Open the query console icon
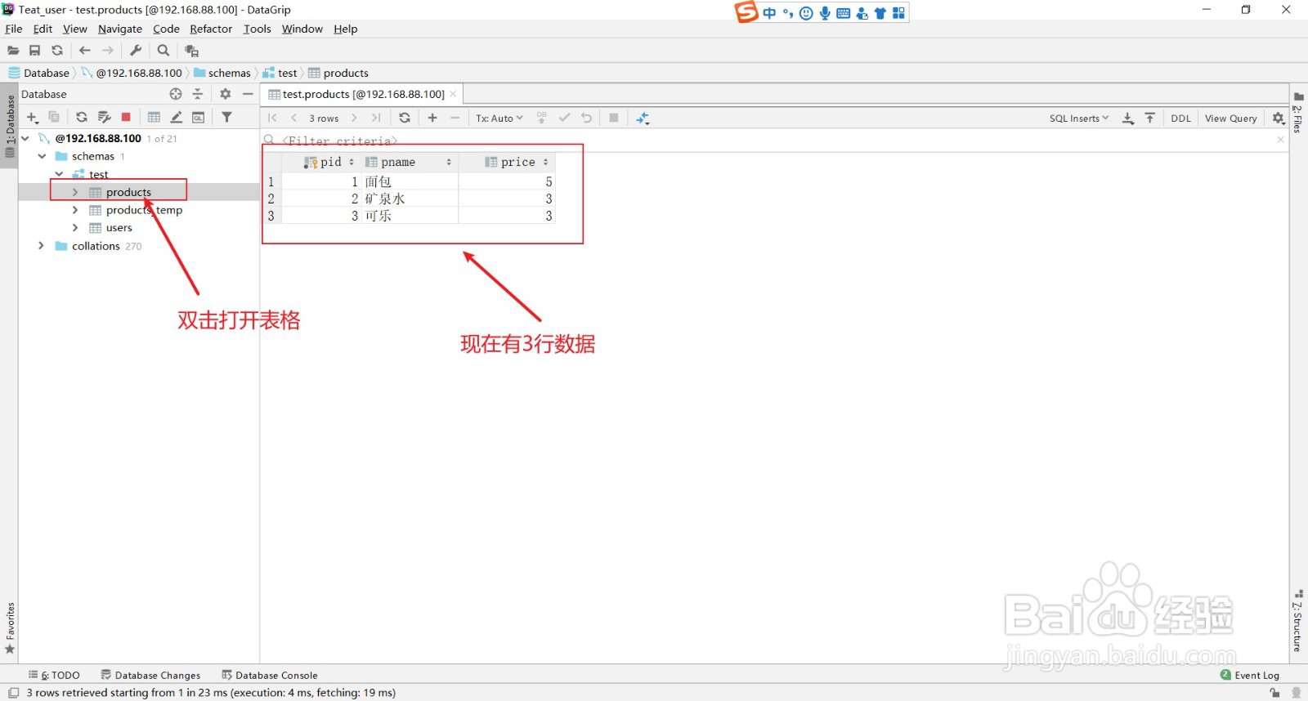This screenshot has height=701, width=1308. tap(198, 118)
